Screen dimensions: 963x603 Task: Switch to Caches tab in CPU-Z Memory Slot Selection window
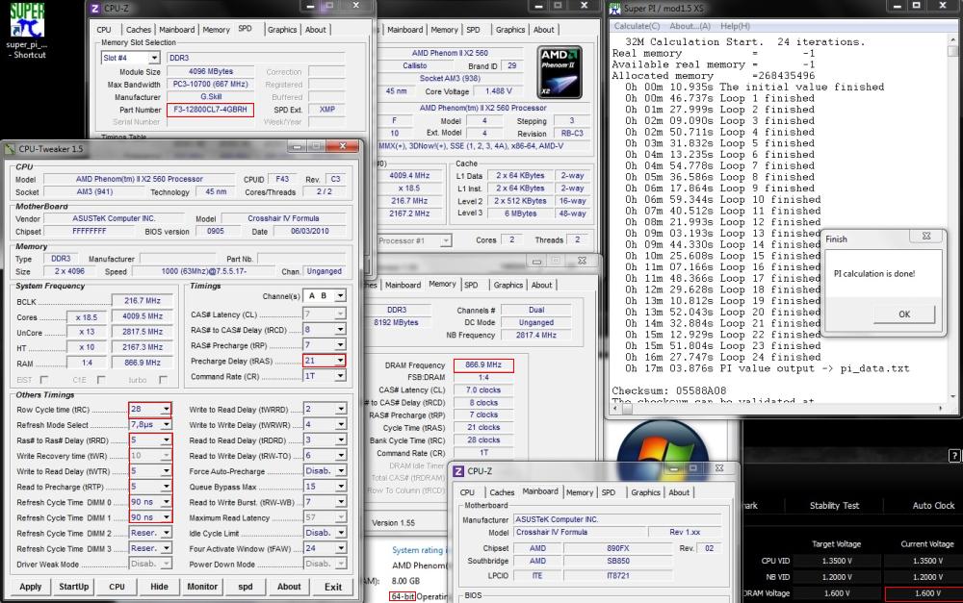click(138, 30)
